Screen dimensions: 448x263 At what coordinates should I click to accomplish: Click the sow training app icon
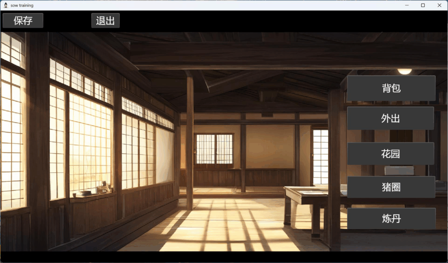click(x=6, y=5)
